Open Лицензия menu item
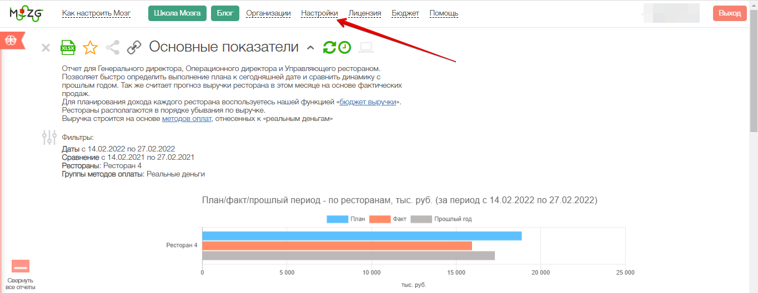This screenshot has height=293, width=758. coord(365,13)
